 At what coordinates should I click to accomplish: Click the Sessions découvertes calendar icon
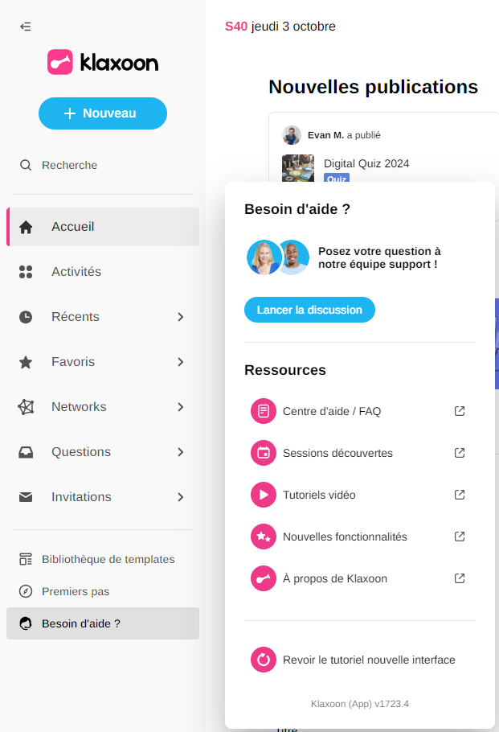point(263,453)
